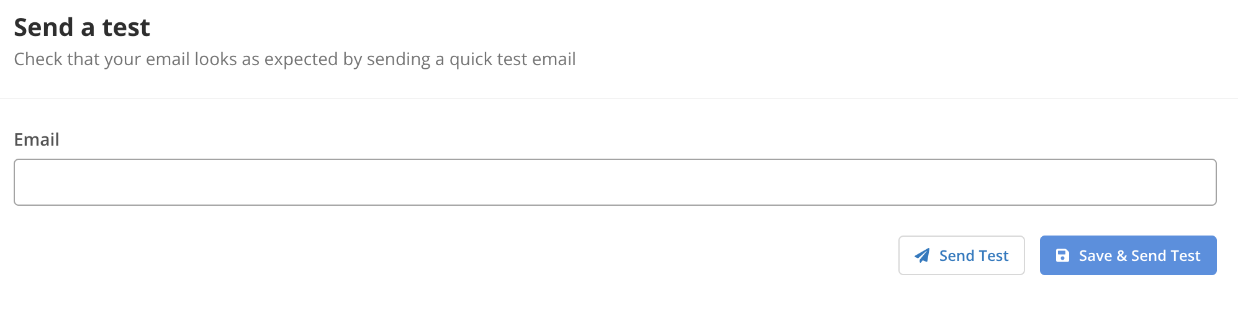Click the bold "Send a test" title

tap(82, 27)
